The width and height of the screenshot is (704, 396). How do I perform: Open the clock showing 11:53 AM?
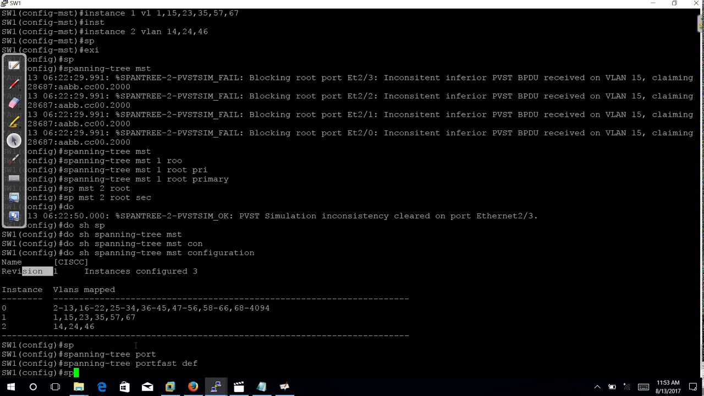(668, 387)
